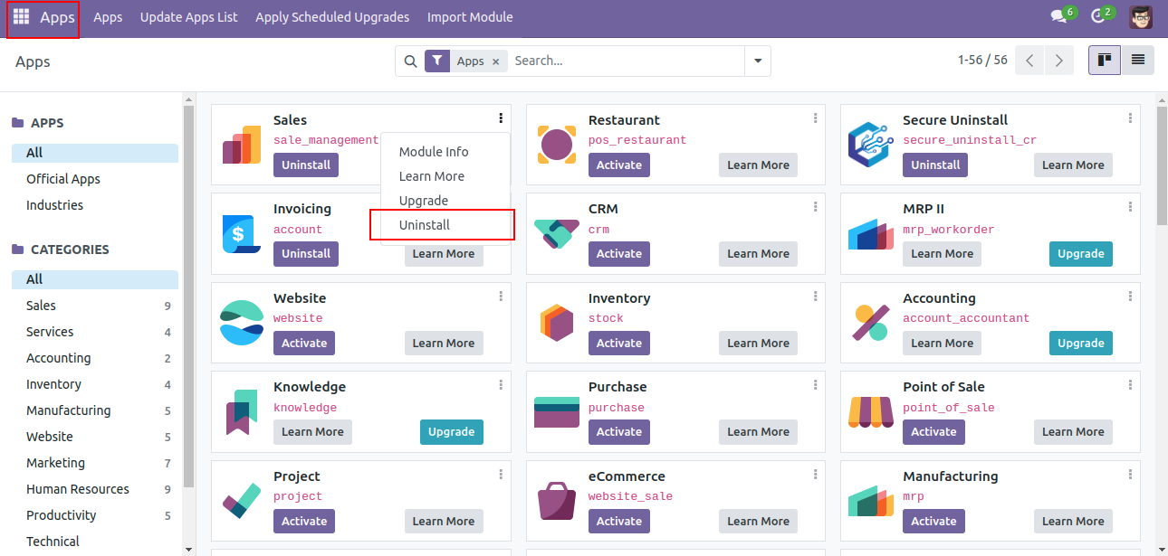Remove the Apps filter facet
Viewport: 1168px width, 556px height.
pyautogui.click(x=495, y=61)
